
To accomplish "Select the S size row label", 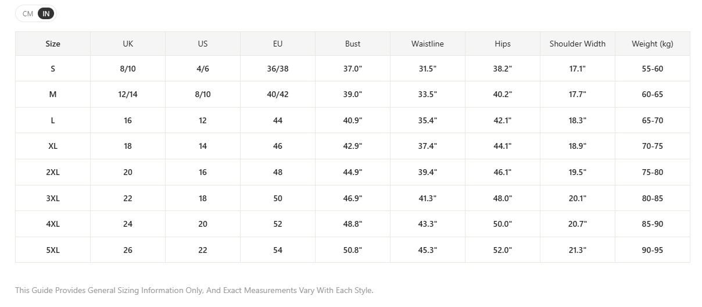I will pyautogui.click(x=53, y=69).
